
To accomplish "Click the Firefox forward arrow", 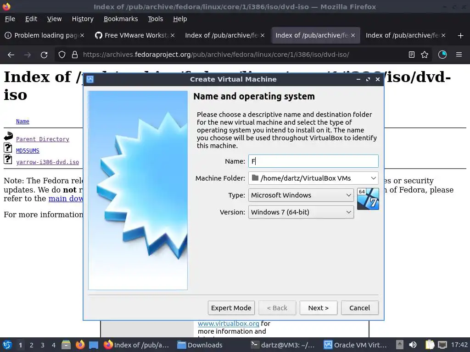I will click(28, 55).
